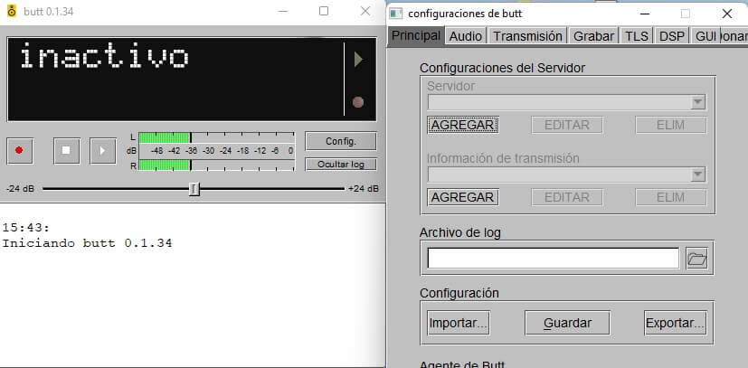This screenshot has height=368, width=748.
Task: Go to the Grabar tab
Action: [594, 36]
